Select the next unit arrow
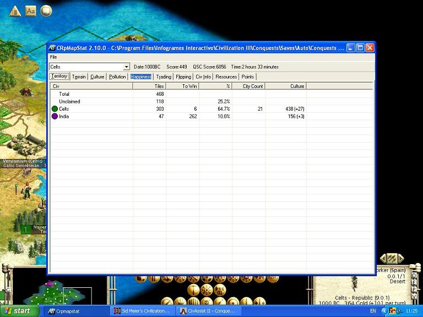This screenshot has height=317, width=423. click(401, 259)
